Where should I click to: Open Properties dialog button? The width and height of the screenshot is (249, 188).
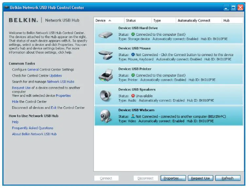[x=173, y=178]
